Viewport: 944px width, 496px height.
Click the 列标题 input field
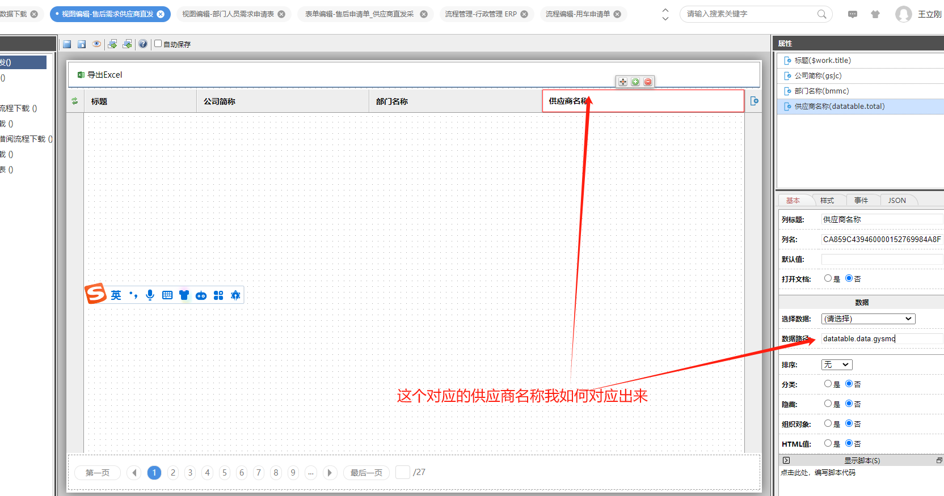[882, 219]
